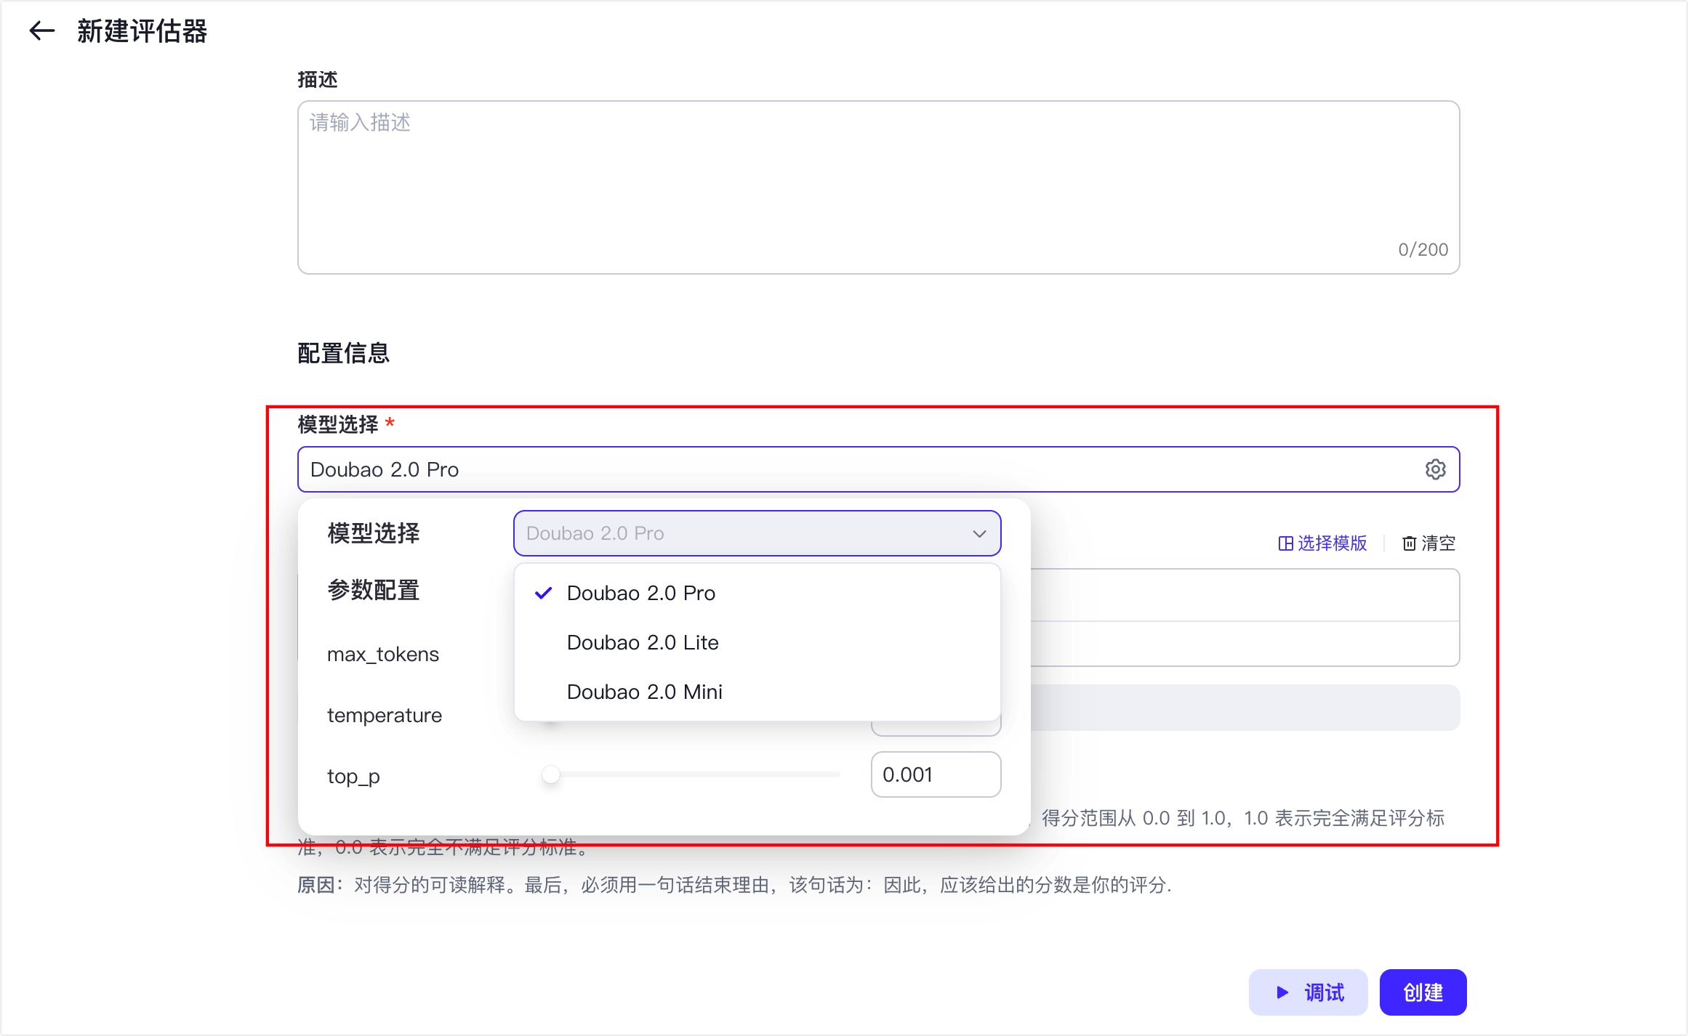Click the temperature label

click(385, 716)
